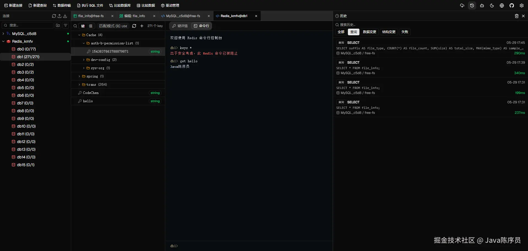Filter history by 查询
528x251 pixels.
(x=354, y=32)
